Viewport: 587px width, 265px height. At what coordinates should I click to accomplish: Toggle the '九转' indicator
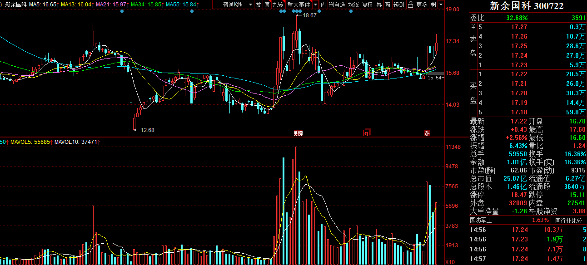click(x=277, y=5)
